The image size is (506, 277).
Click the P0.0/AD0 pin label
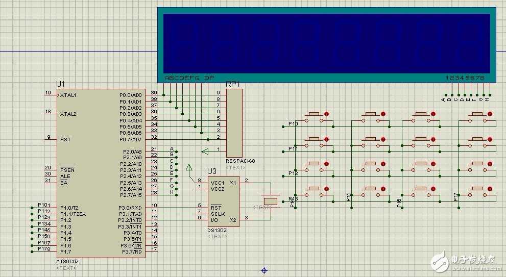click(x=131, y=95)
